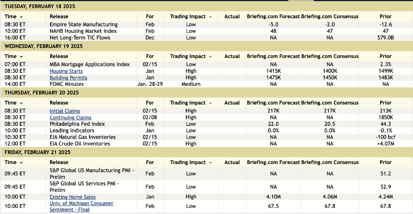The width and height of the screenshot is (413, 214).
Task: Click Trading Impact arrow in Friday February 21 section
Action: pyautogui.click(x=210, y=163)
